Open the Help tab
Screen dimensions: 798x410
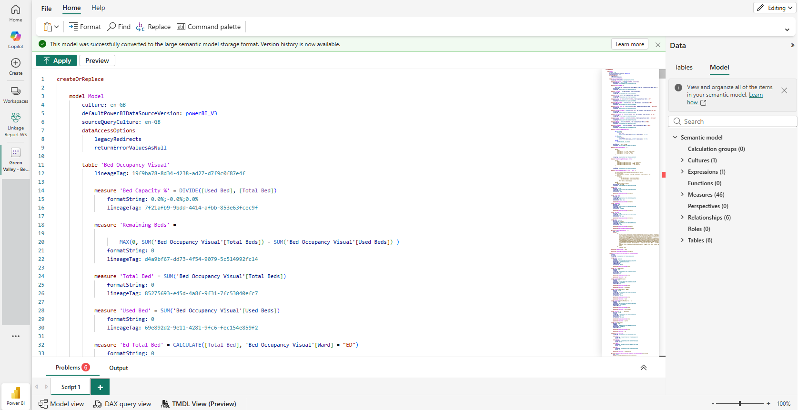point(98,8)
